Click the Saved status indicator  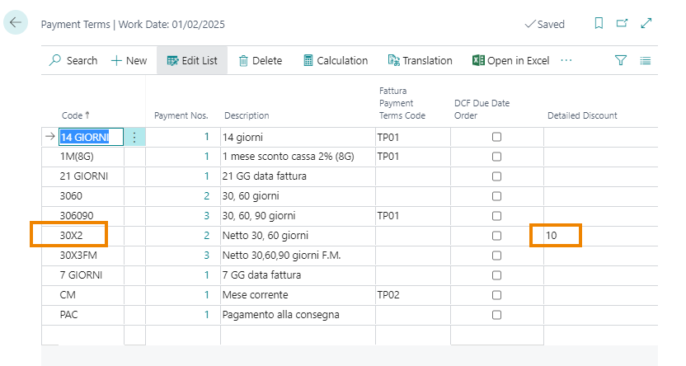(545, 24)
